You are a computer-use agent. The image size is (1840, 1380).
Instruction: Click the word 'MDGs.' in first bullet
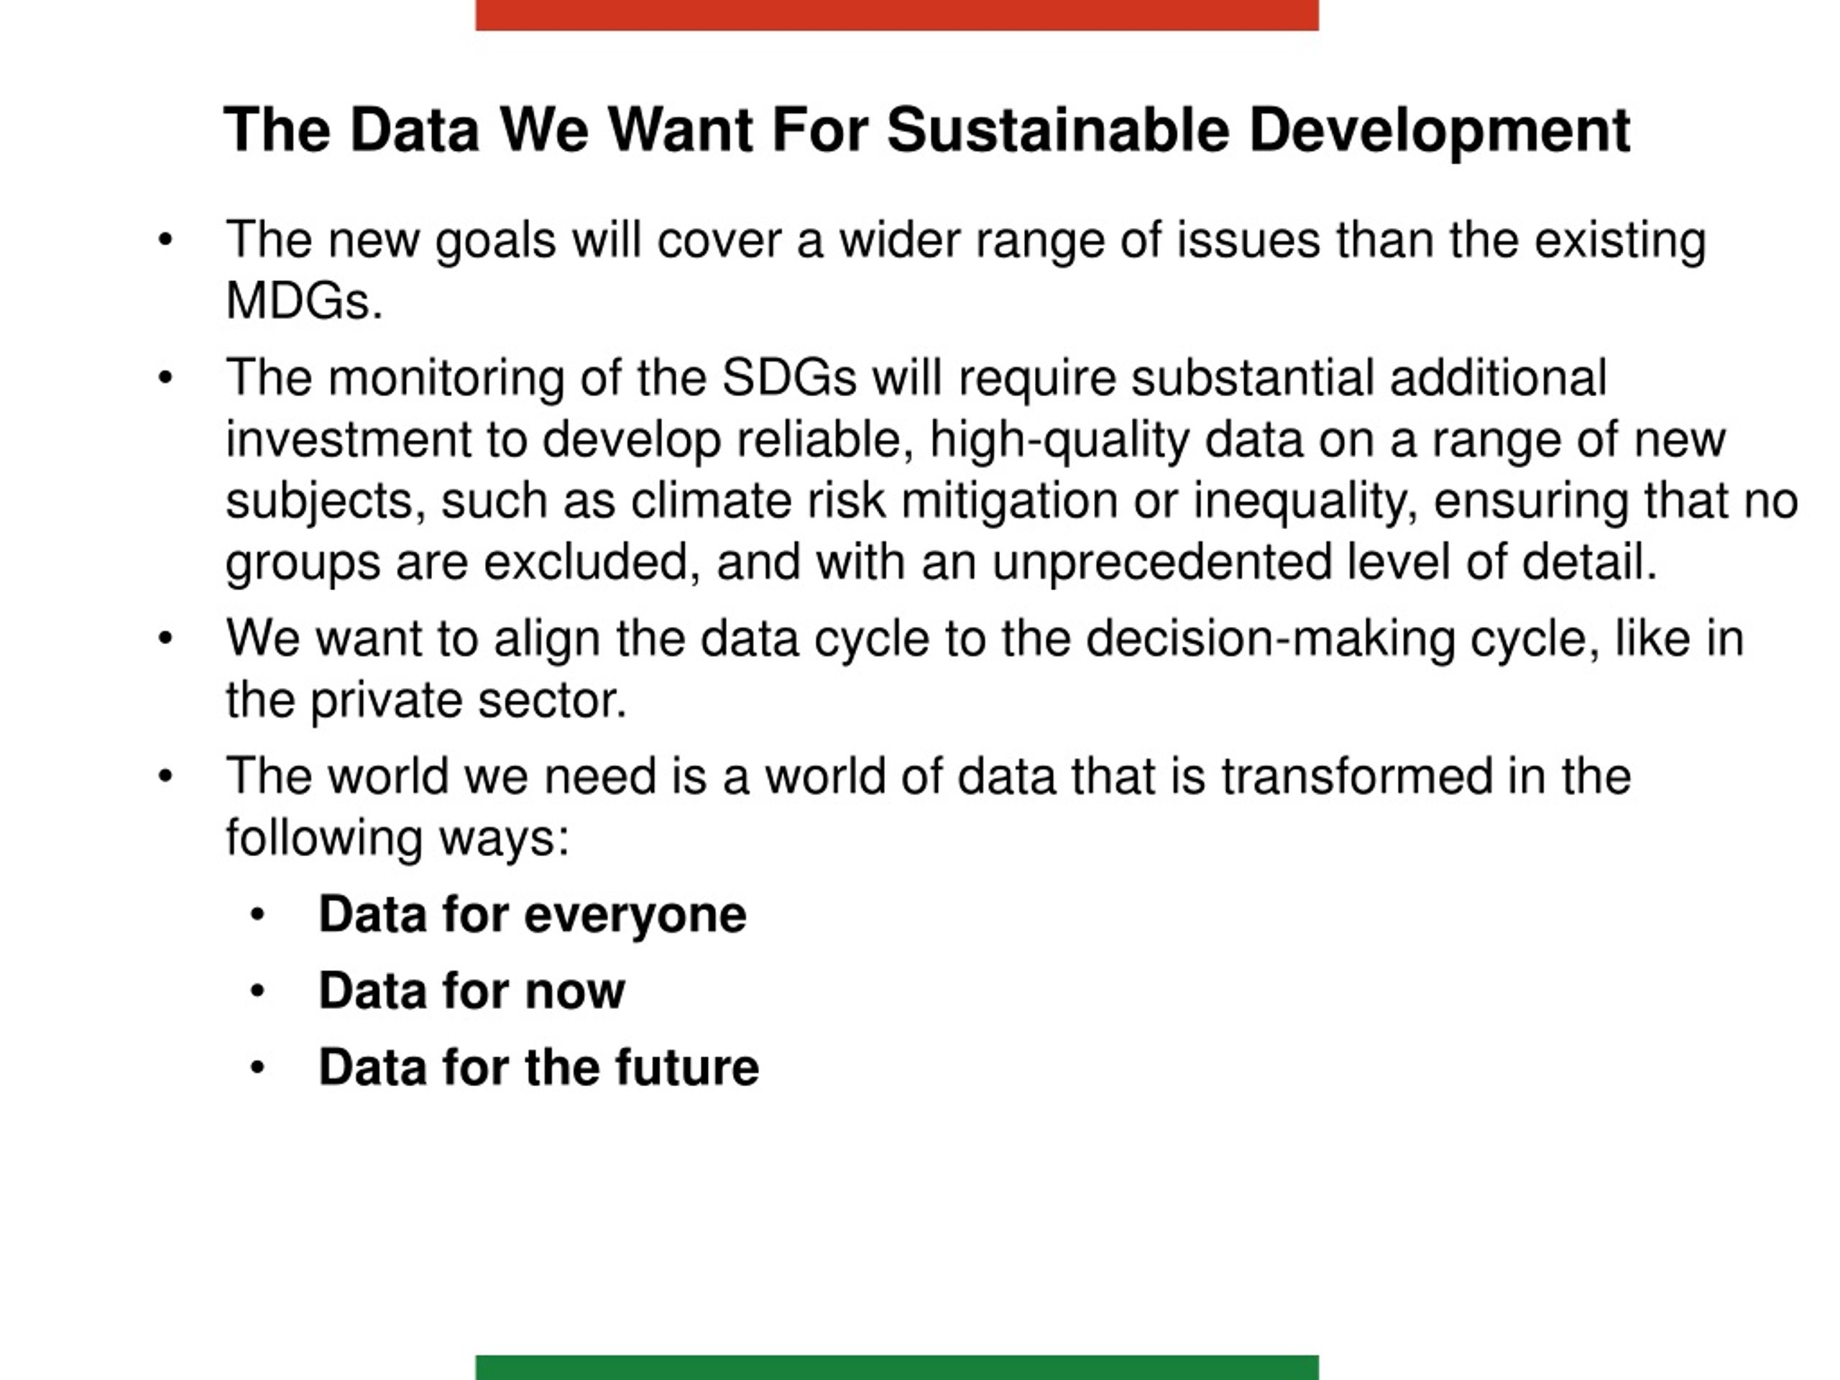point(305,300)
